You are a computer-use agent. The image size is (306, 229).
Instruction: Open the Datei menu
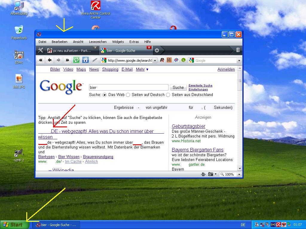point(42,42)
